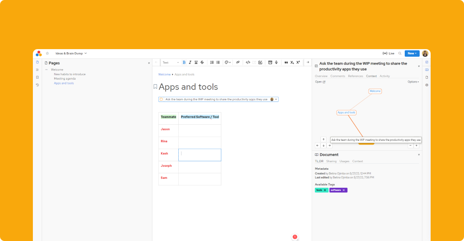This screenshot has height=241, width=464.
Task: Click the blue New button
Action: [412, 53]
